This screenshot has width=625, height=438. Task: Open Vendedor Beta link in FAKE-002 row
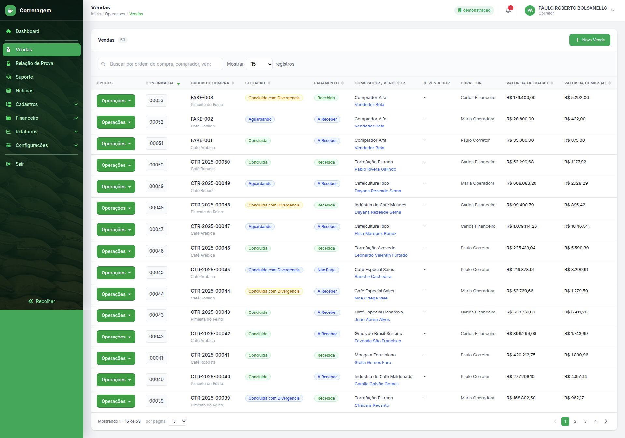tap(369, 126)
